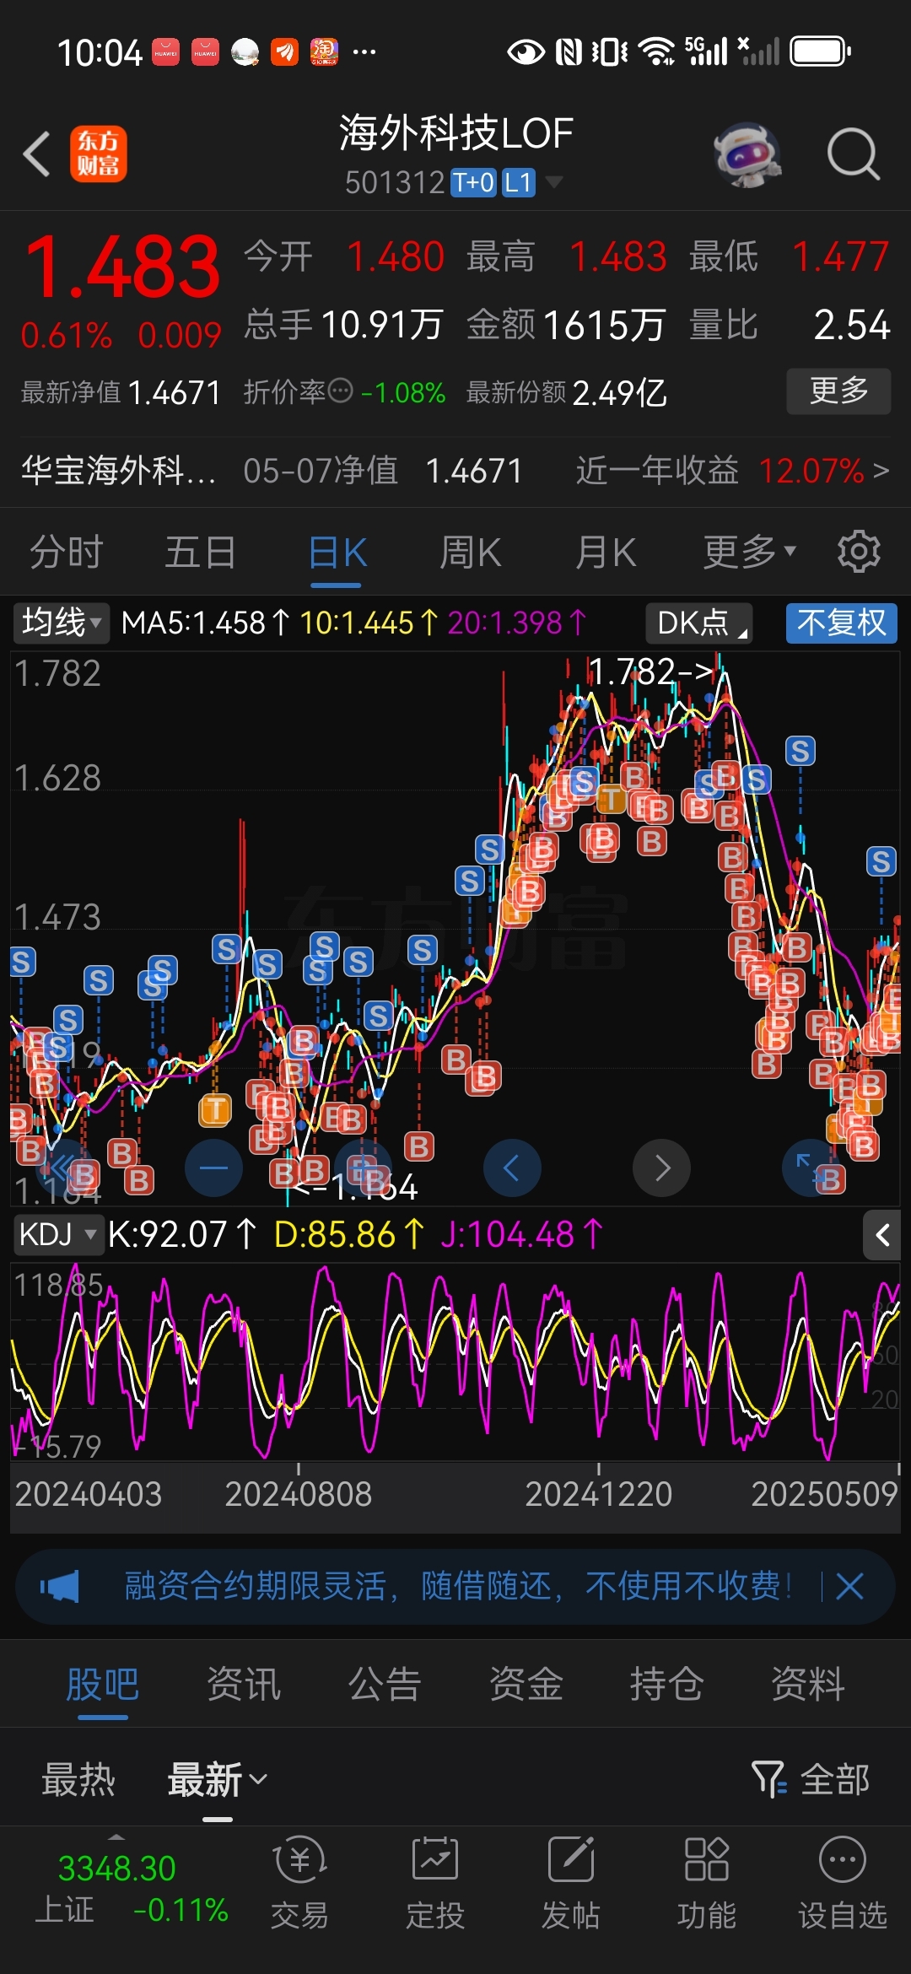Expand the 均线 indicator dropdown
Image resolution: width=911 pixels, height=1974 pixels.
pos(62,623)
